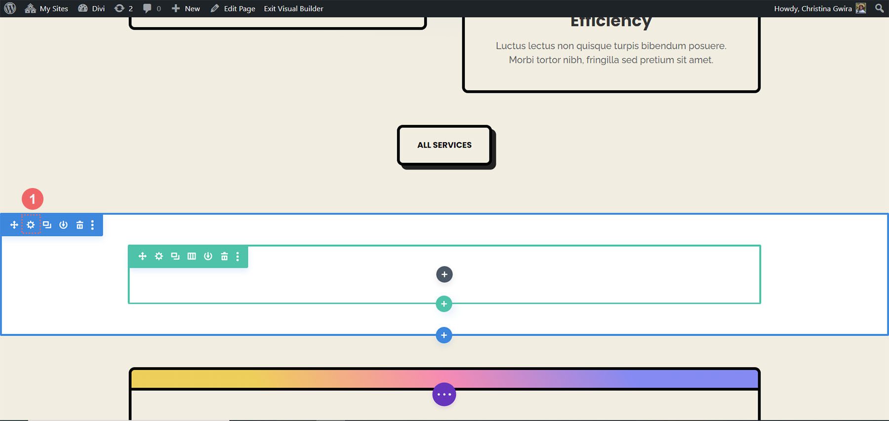The width and height of the screenshot is (889, 421).
Task: Click the ALL SERVICES button
Action: [x=444, y=145]
